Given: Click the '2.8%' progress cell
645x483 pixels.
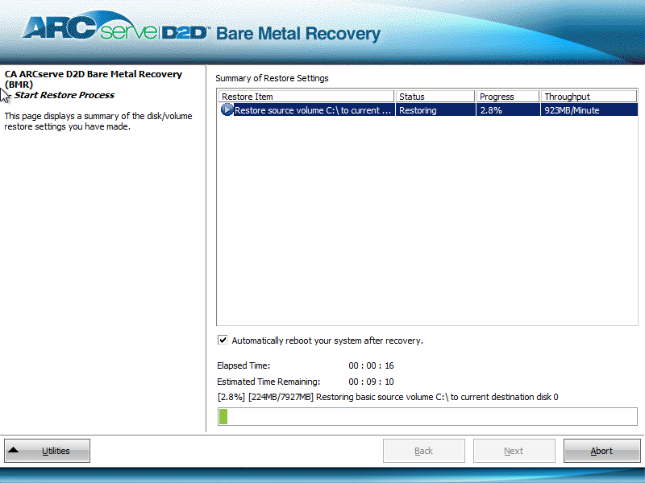Looking at the screenshot, I should point(508,110).
